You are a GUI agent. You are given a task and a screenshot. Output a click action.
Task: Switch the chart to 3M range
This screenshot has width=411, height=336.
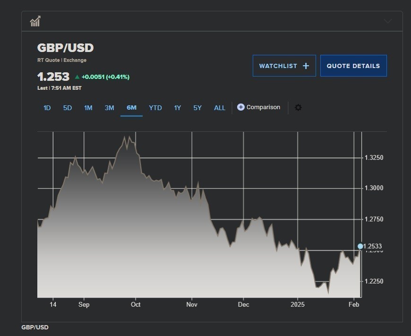click(109, 108)
